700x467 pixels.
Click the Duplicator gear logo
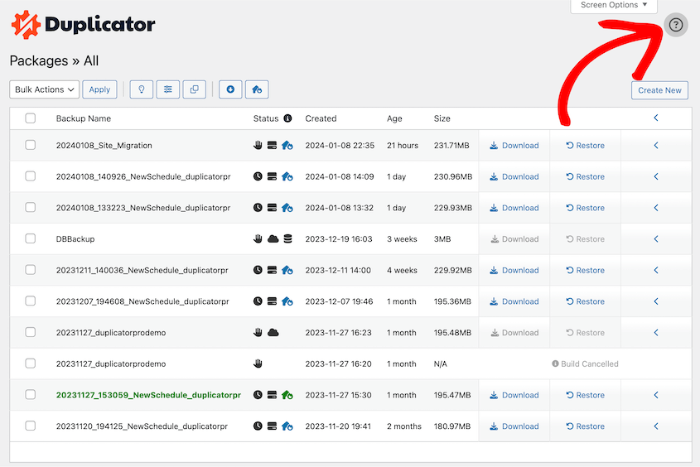(26, 25)
